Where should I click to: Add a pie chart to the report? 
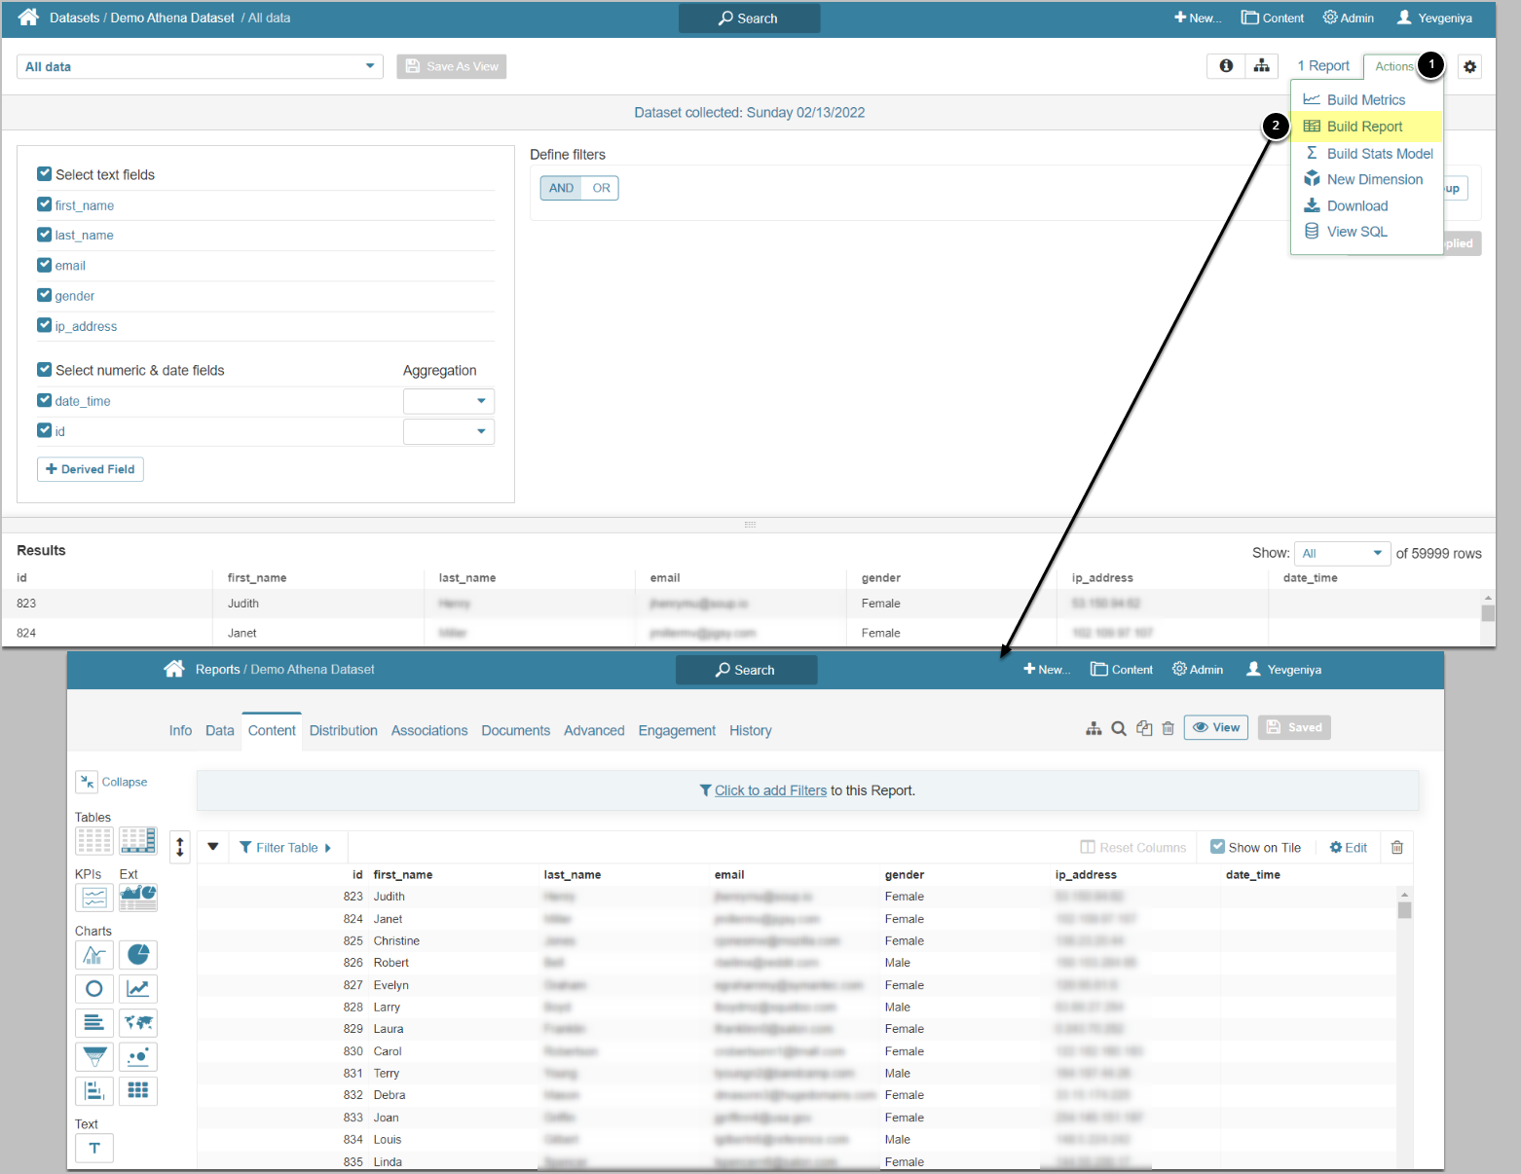coord(138,955)
